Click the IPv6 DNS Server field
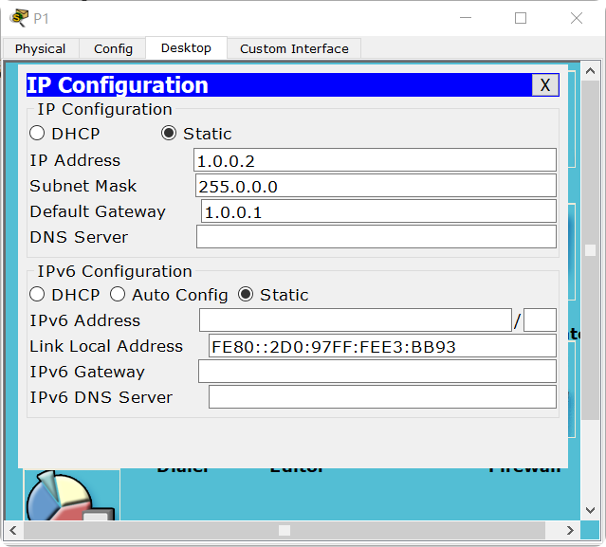The width and height of the screenshot is (606, 547). coord(382,396)
